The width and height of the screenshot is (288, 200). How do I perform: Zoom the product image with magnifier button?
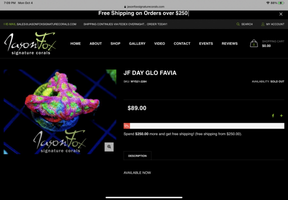tap(109, 147)
